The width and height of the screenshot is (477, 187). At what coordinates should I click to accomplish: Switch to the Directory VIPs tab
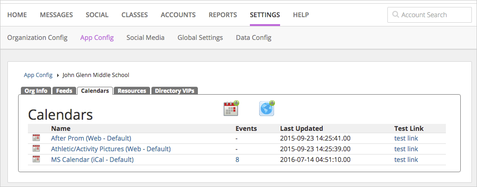coord(175,90)
